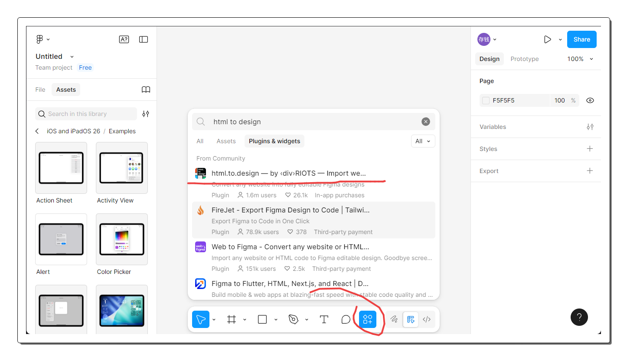627x360 pixels.
Task: Open the Frame tool options chevron
Action: pos(245,320)
